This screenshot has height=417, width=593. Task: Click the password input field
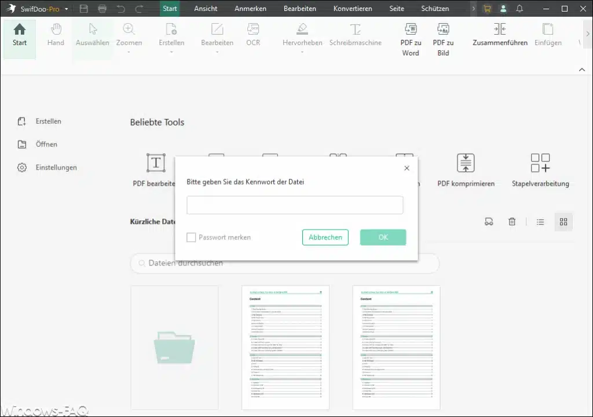[295, 205]
